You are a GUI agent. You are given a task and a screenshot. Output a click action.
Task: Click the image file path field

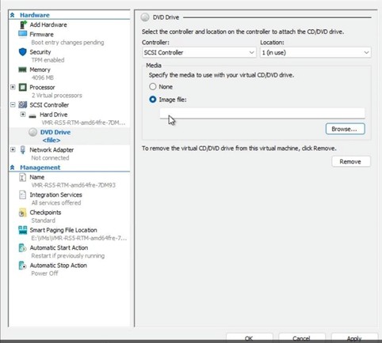[262, 113]
